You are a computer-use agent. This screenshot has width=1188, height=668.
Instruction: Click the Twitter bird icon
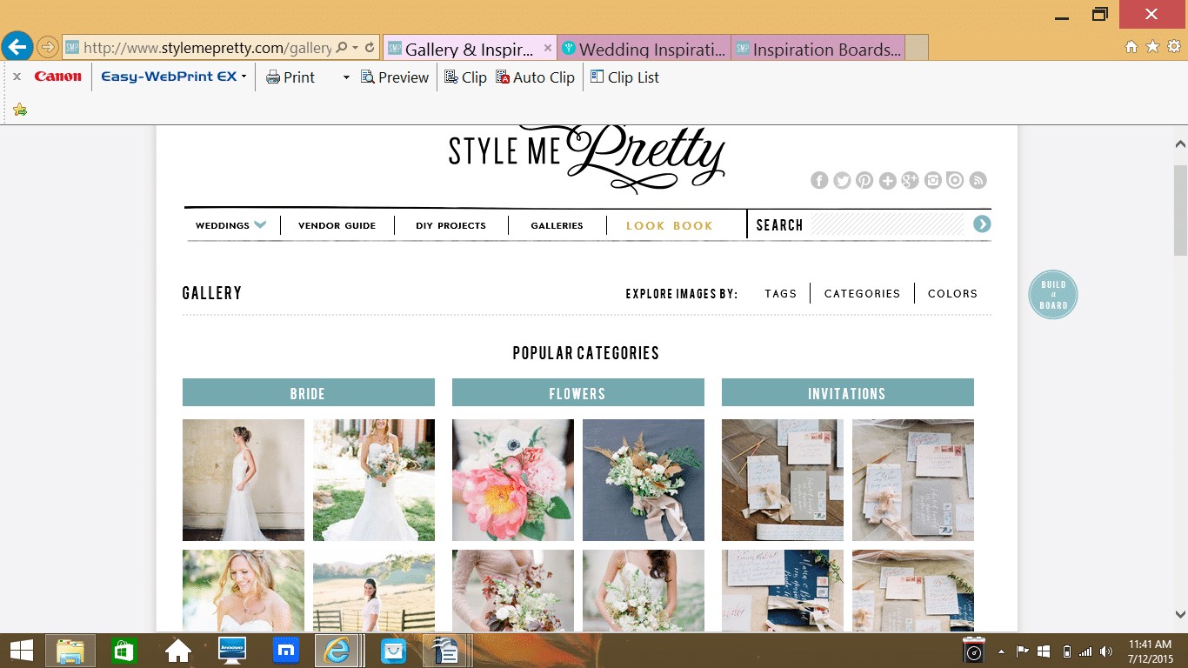tap(842, 180)
